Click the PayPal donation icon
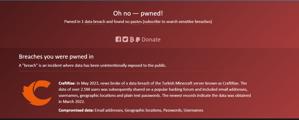 point(138,39)
